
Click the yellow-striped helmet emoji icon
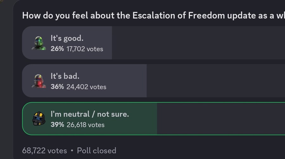pyautogui.click(x=39, y=119)
